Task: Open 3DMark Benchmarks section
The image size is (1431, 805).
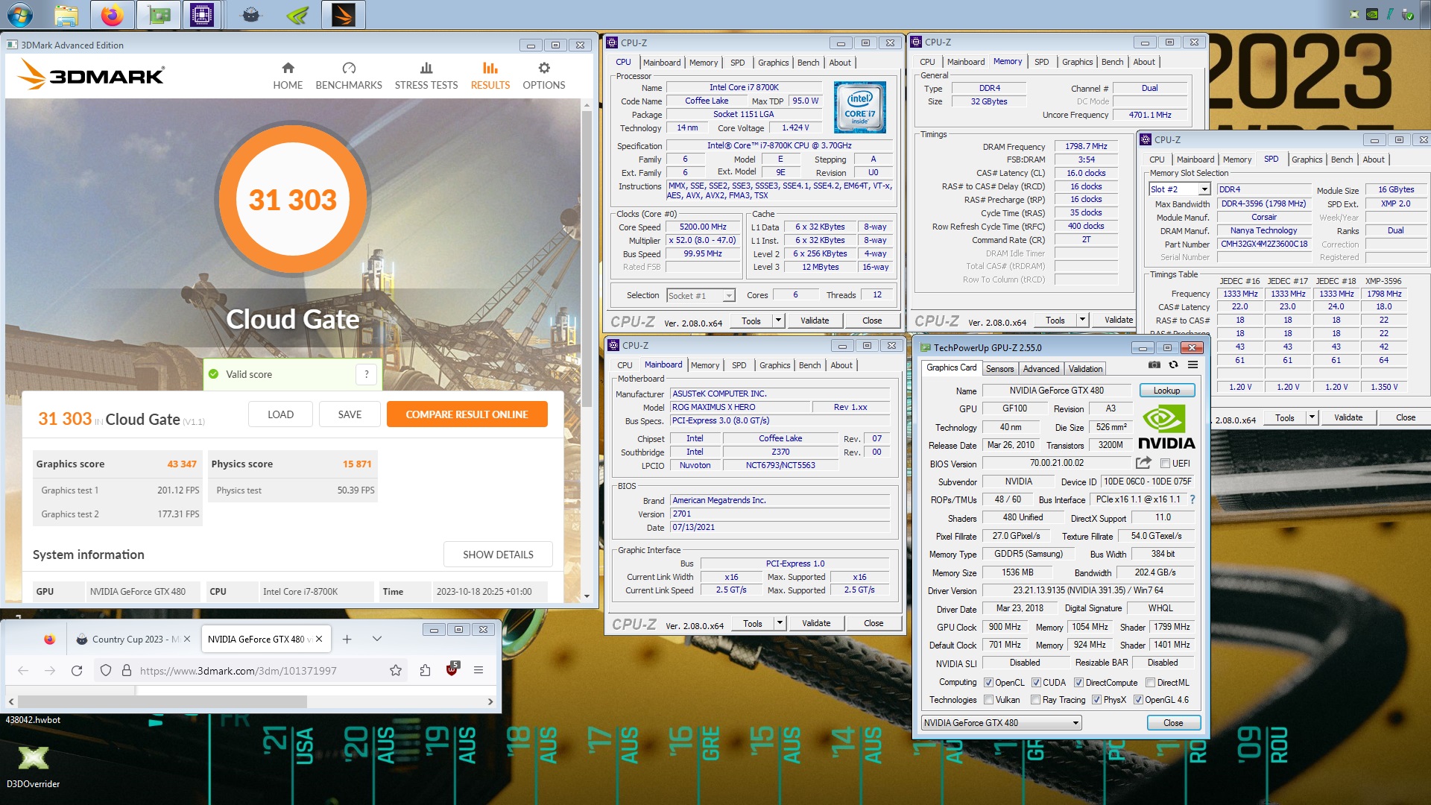Action: pos(349,76)
